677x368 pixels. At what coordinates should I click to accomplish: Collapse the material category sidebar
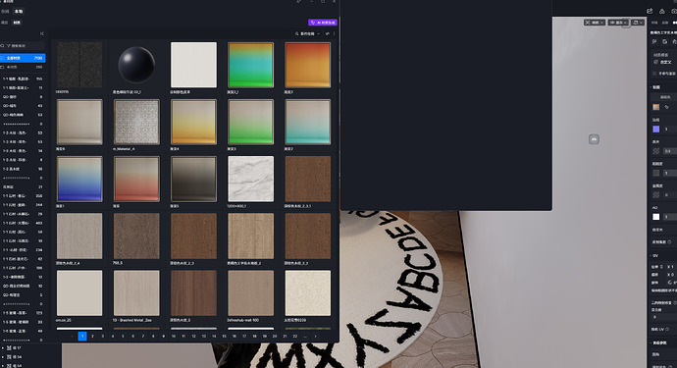pyautogui.click(x=42, y=33)
